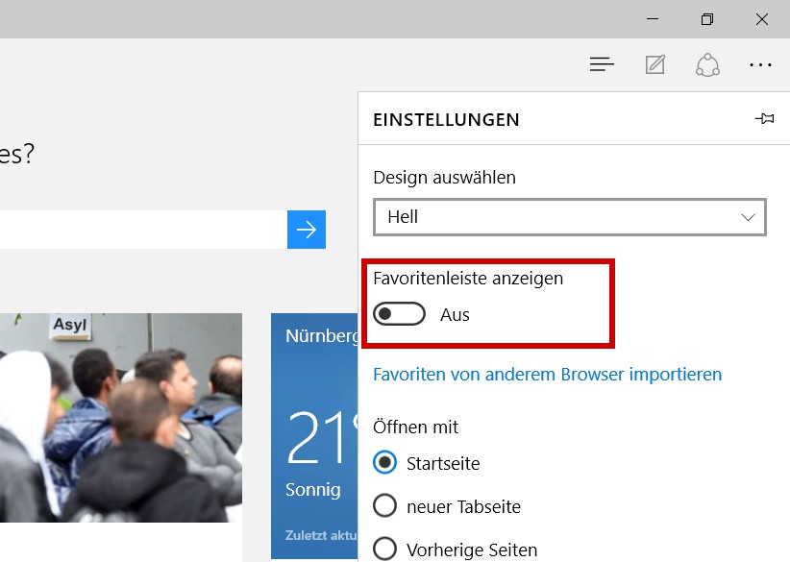This screenshot has height=562, width=790.
Task: Close the browser window
Action: coord(761,19)
